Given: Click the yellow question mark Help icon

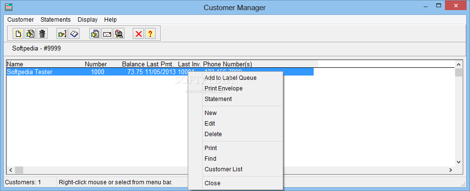Looking at the screenshot, I should [150, 34].
